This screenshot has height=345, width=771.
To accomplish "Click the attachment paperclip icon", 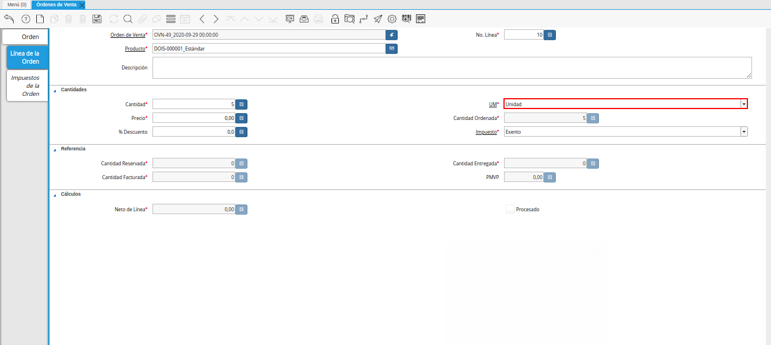I will tap(142, 19).
